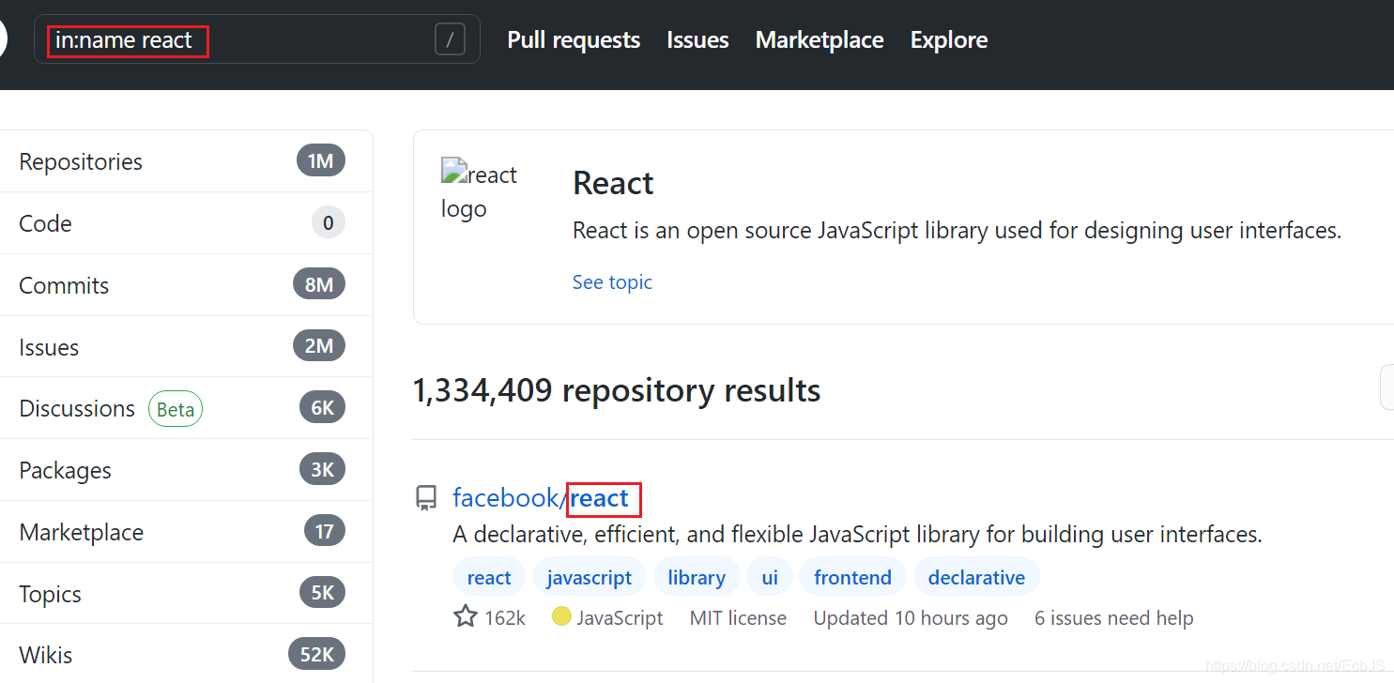Click the 1M count badge for Repositories
Viewport: 1394px width, 683px height.
(321, 161)
